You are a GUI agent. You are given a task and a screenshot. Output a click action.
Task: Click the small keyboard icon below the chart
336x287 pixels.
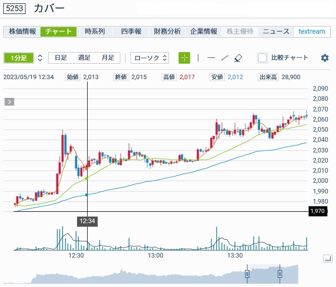[x=327, y=259]
